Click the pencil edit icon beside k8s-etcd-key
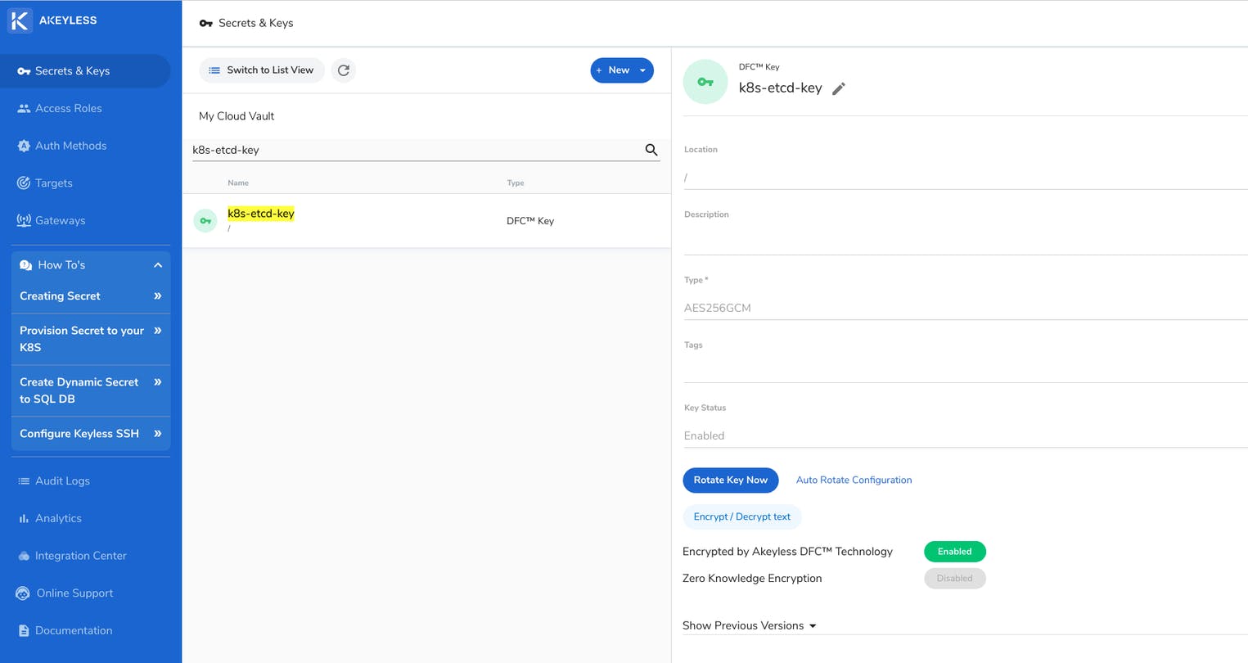 pos(838,88)
